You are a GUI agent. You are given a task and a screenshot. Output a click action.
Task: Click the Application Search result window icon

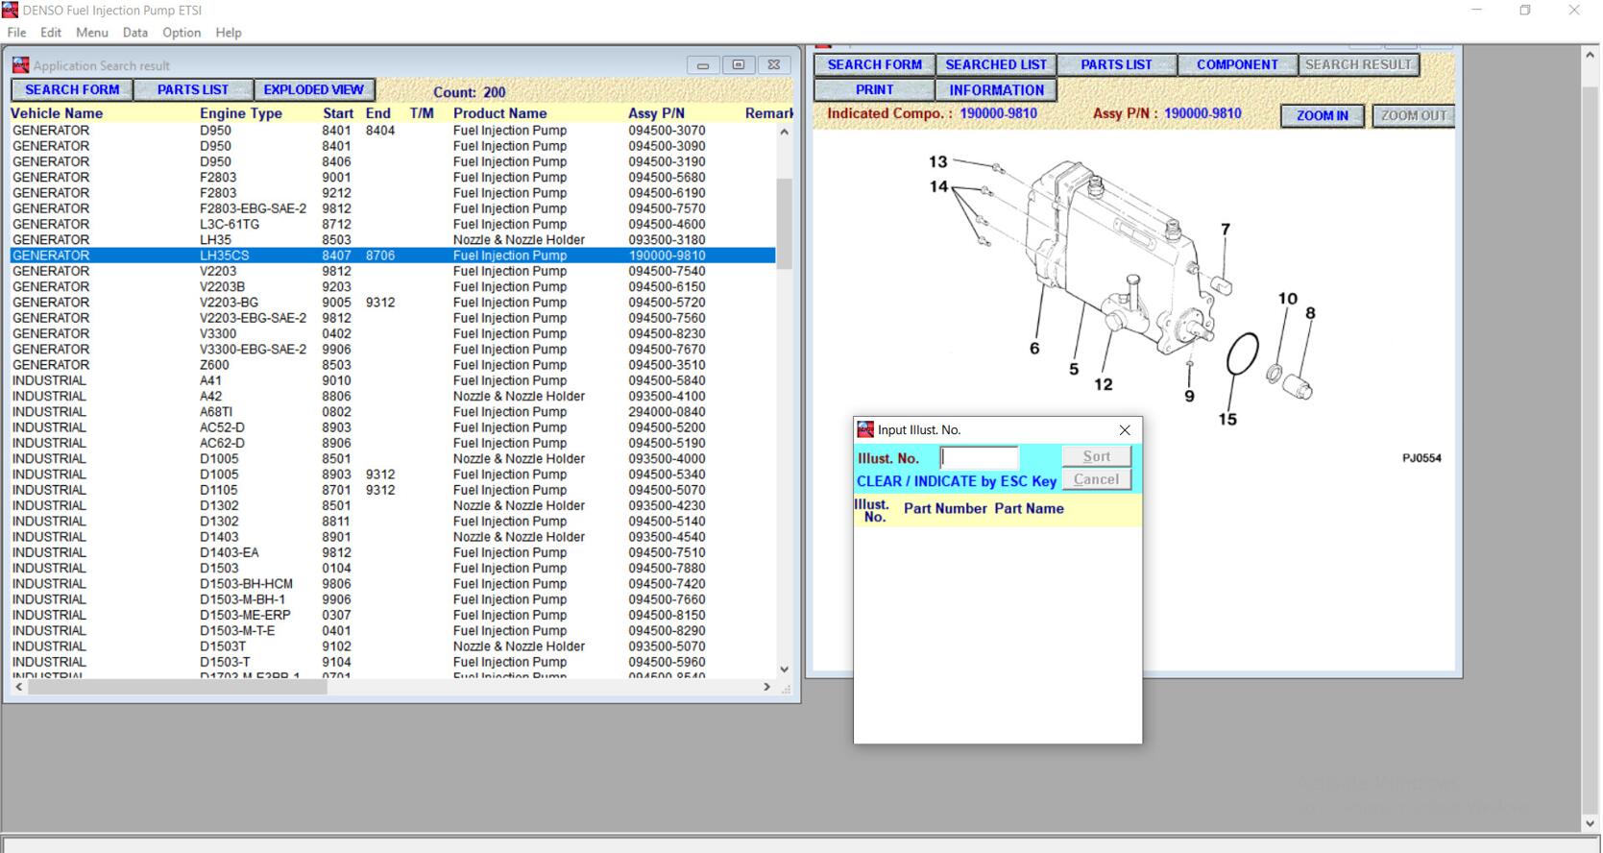coord(20,65)
